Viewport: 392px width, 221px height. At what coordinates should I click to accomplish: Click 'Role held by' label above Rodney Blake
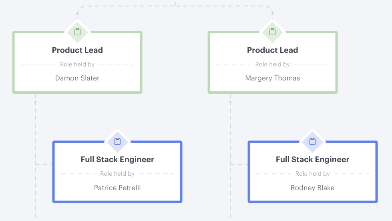pos(312,174)
